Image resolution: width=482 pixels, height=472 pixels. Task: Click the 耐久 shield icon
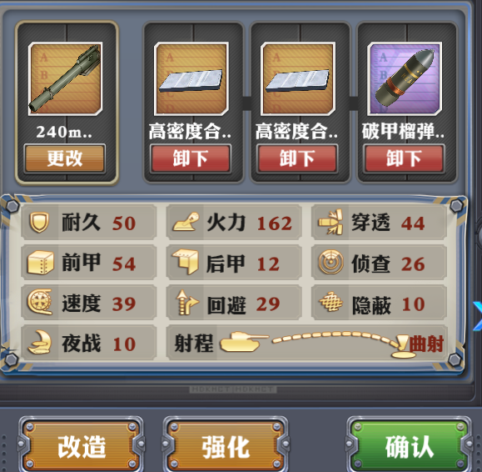[39, 222]
